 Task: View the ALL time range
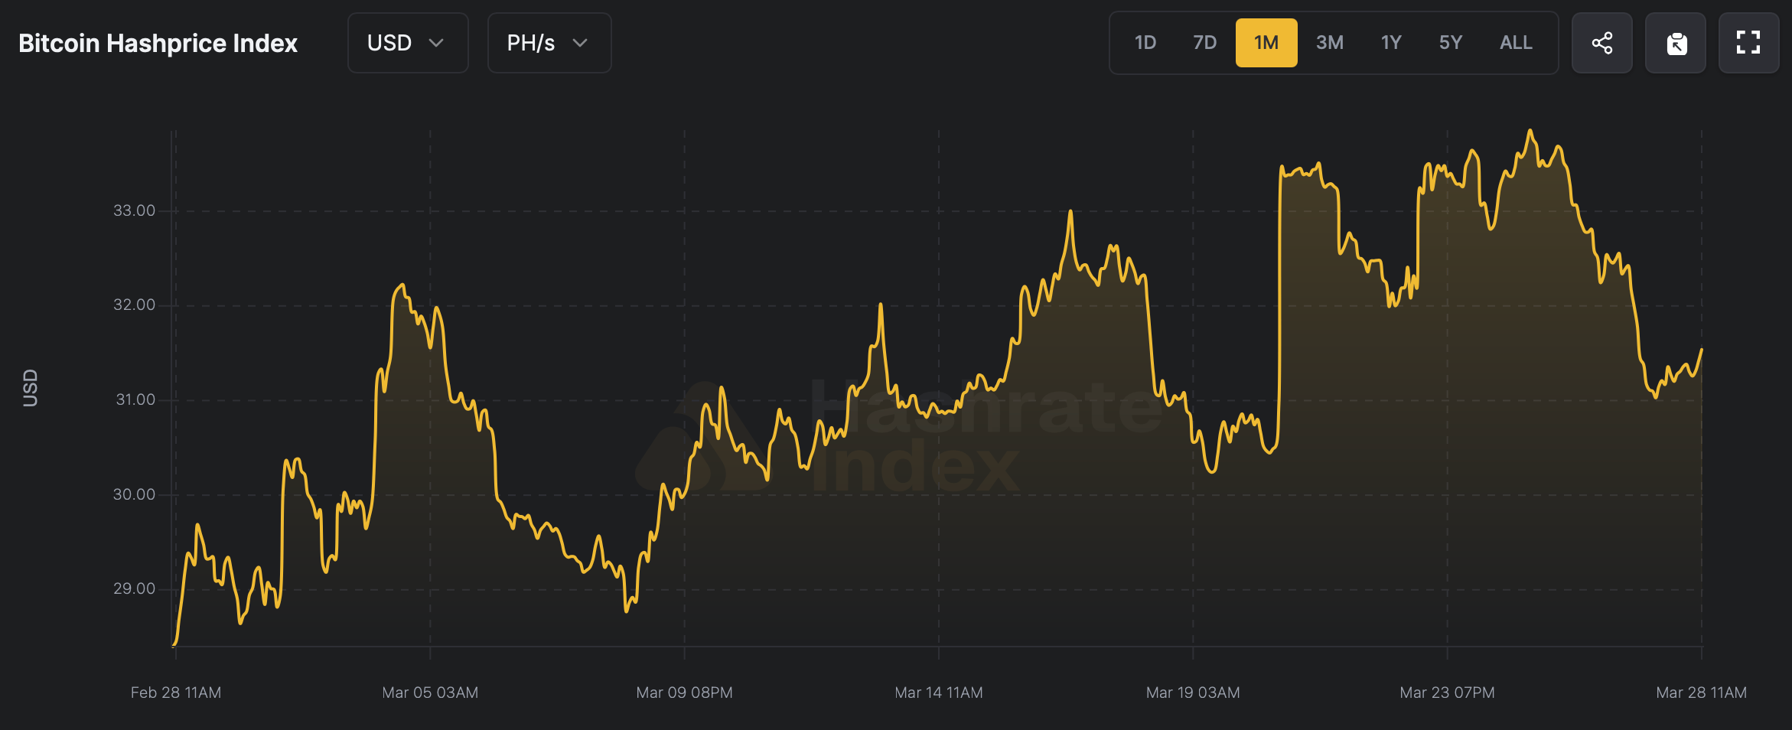pos(1516,43)
